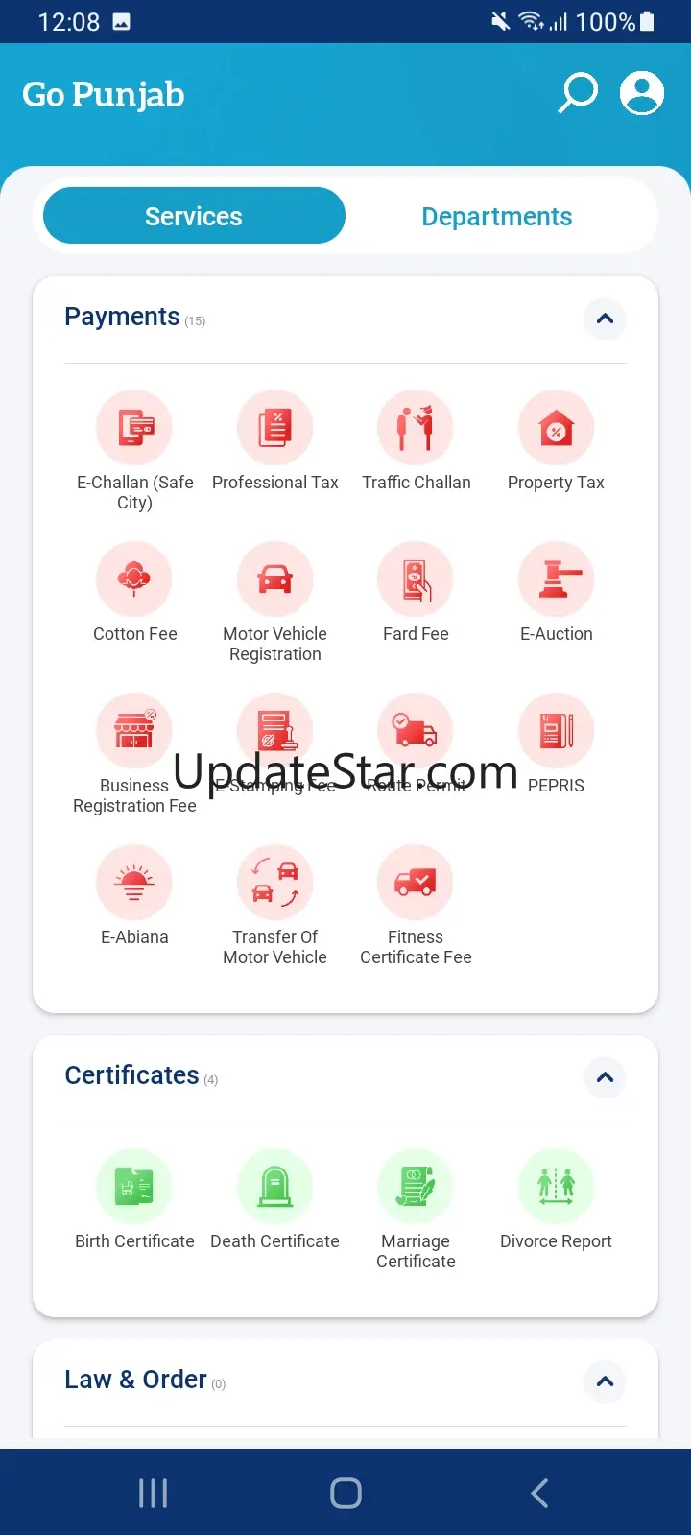Tap the Fard Fee icon
The height and width of the screenshot is (1535, 691).
(x=416, y=579)
